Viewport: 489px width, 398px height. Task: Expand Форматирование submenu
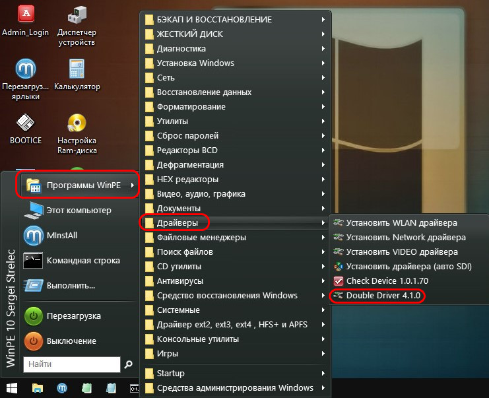pos(236,107)
